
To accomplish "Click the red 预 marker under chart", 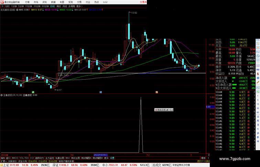I will 156,92.
